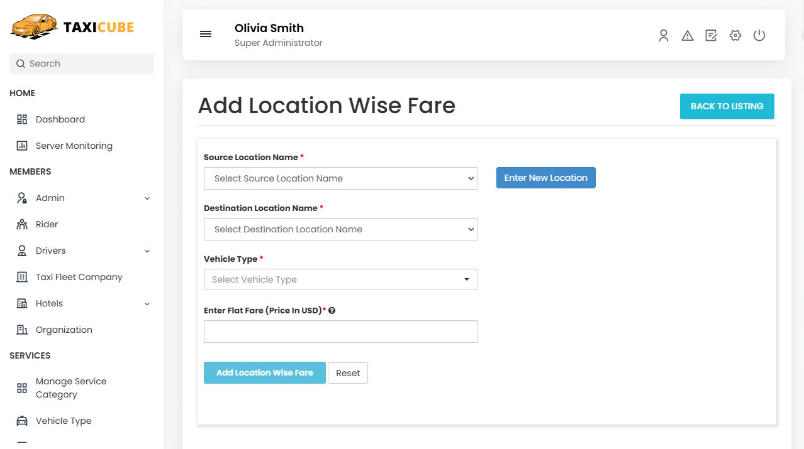Click the Back To Listing button
The height and width of the screenshot is (449, 804).
pos(727,106)
